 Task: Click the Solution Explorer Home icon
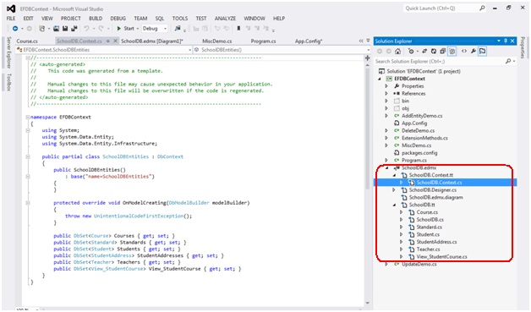398,51
